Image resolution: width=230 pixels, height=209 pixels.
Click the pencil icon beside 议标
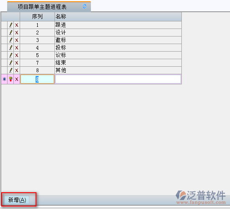(x=10, y=55)
